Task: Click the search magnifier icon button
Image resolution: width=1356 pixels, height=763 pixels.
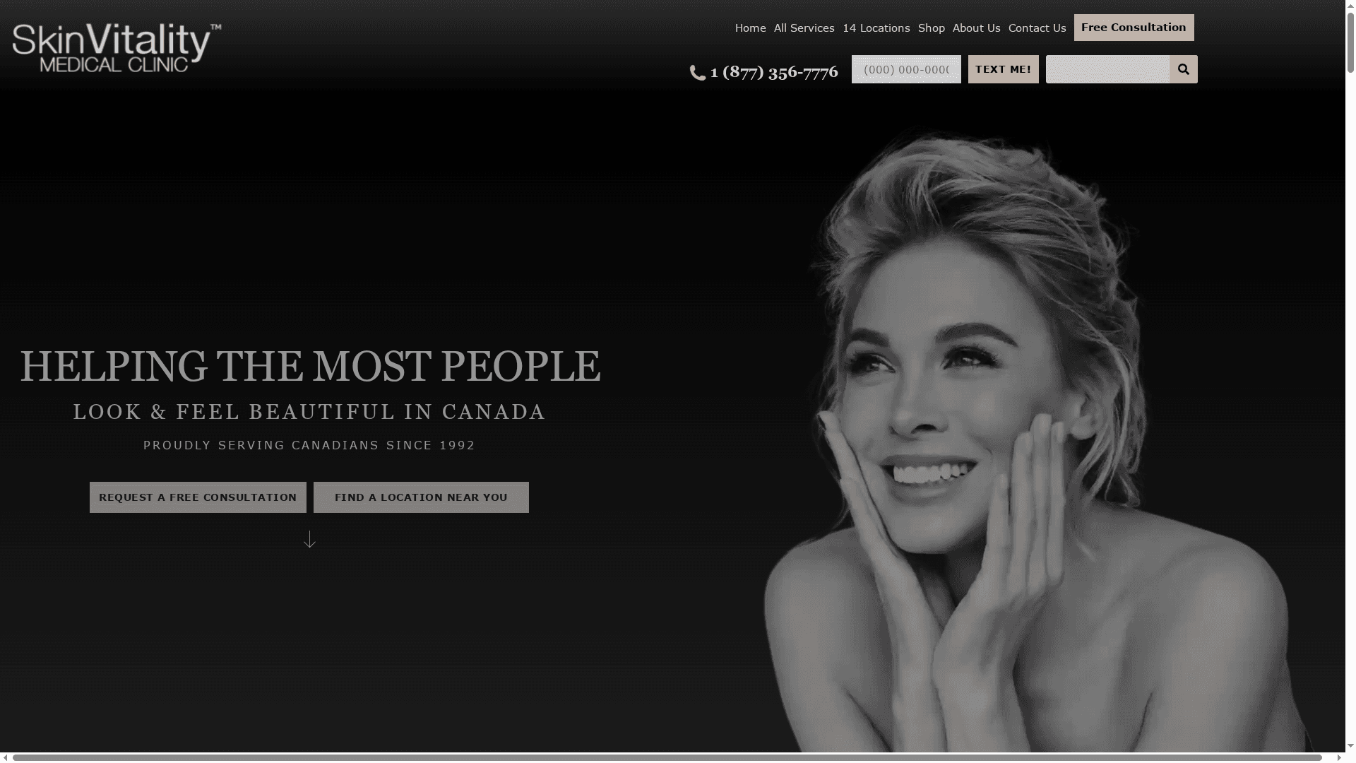Action: 1183,69
